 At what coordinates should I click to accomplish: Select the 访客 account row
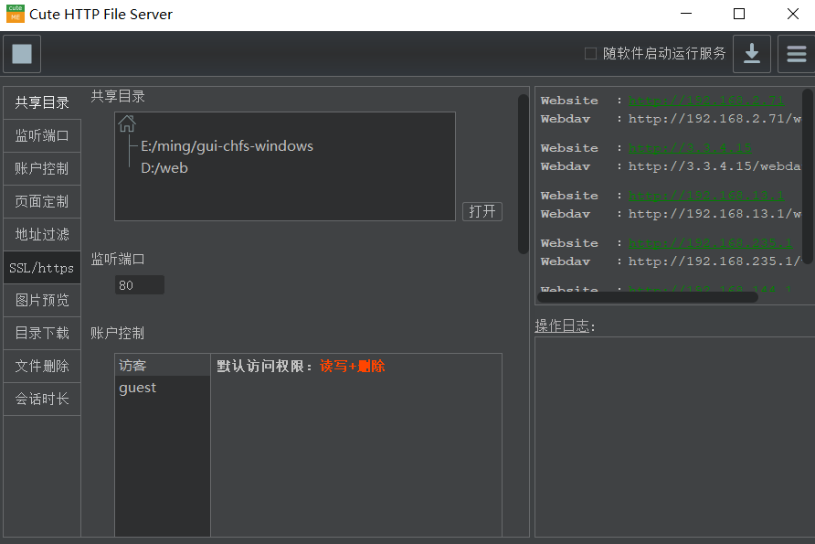(162, 366)
